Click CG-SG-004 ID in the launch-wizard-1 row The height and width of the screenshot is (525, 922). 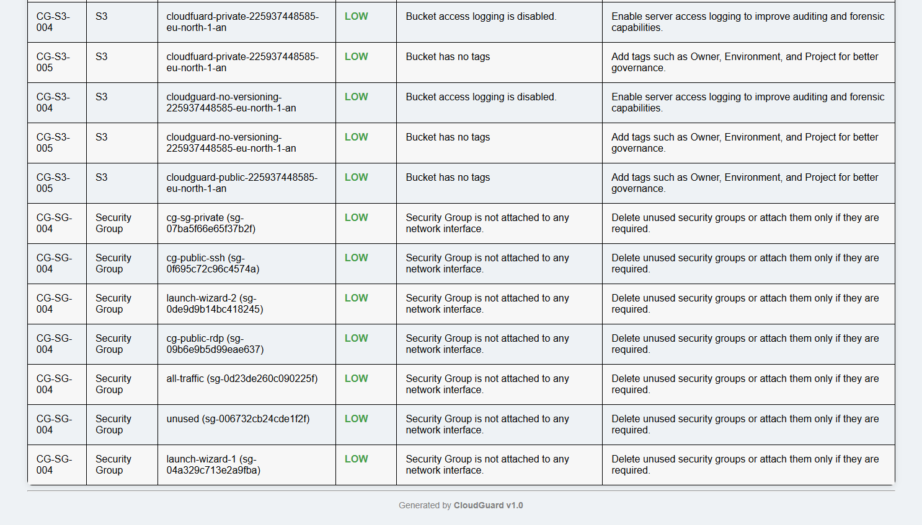55,464
